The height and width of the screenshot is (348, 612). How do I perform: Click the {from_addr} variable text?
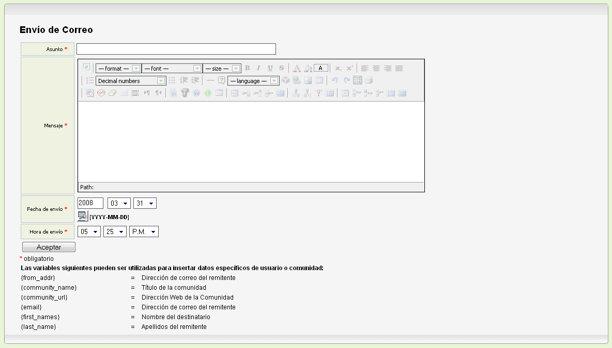pyautogui.click(x=38, y=278)
